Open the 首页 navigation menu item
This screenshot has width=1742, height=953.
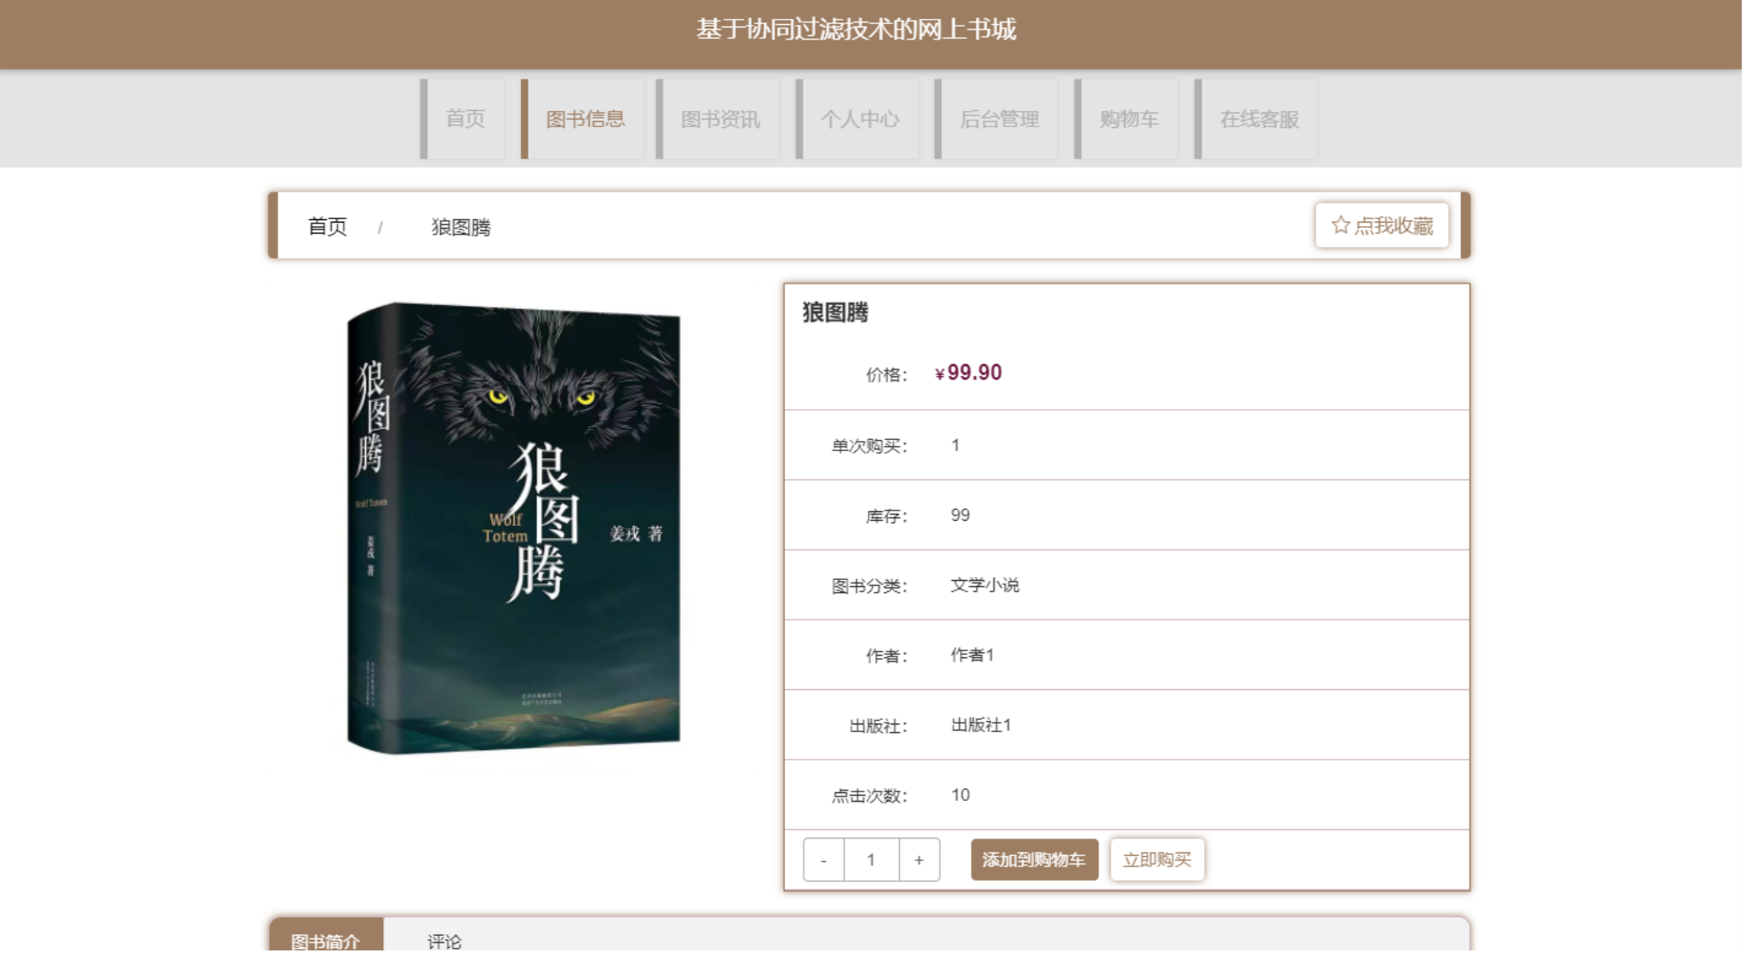coord(463,119)
